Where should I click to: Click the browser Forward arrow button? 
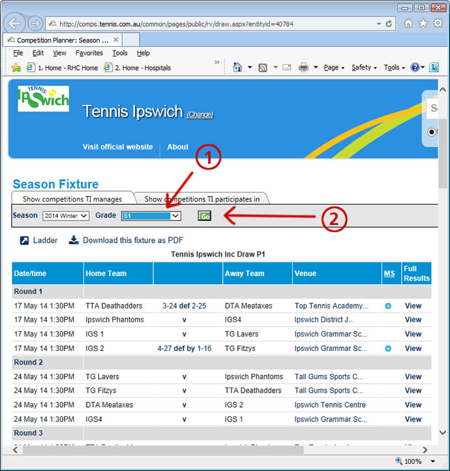[35, 23]
